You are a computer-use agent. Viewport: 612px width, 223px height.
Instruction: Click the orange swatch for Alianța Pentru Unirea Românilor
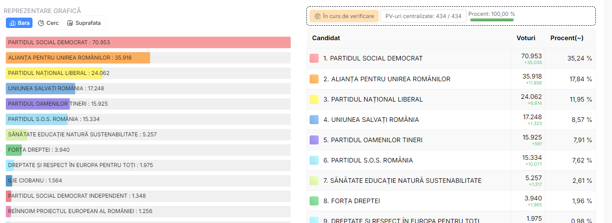[314, 79]
